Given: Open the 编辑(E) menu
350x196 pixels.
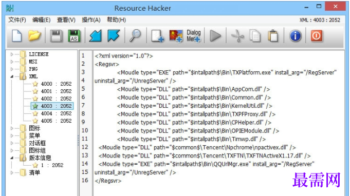Looking at the screenshot, I should [41, 20].
